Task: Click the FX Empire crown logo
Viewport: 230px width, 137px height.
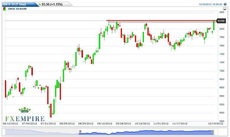Action: 25,110
